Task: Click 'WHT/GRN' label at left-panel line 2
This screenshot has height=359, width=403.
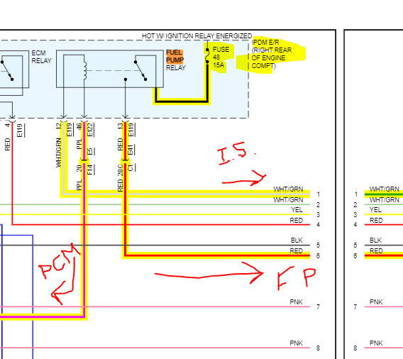Action: point(288,199)
